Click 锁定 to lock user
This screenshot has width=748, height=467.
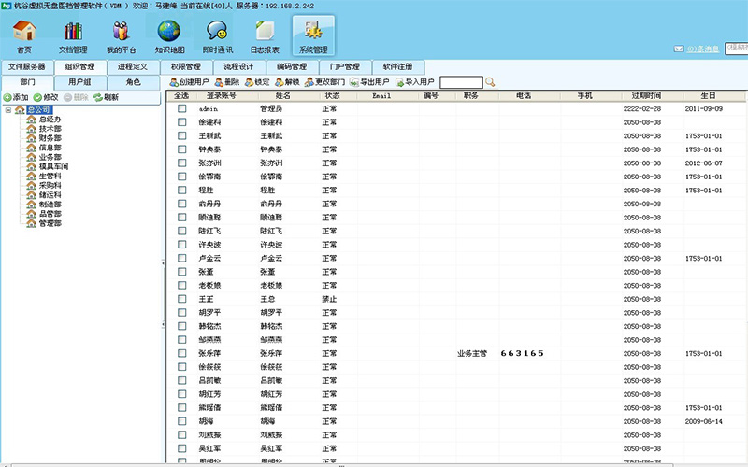[x=257, y=82]
